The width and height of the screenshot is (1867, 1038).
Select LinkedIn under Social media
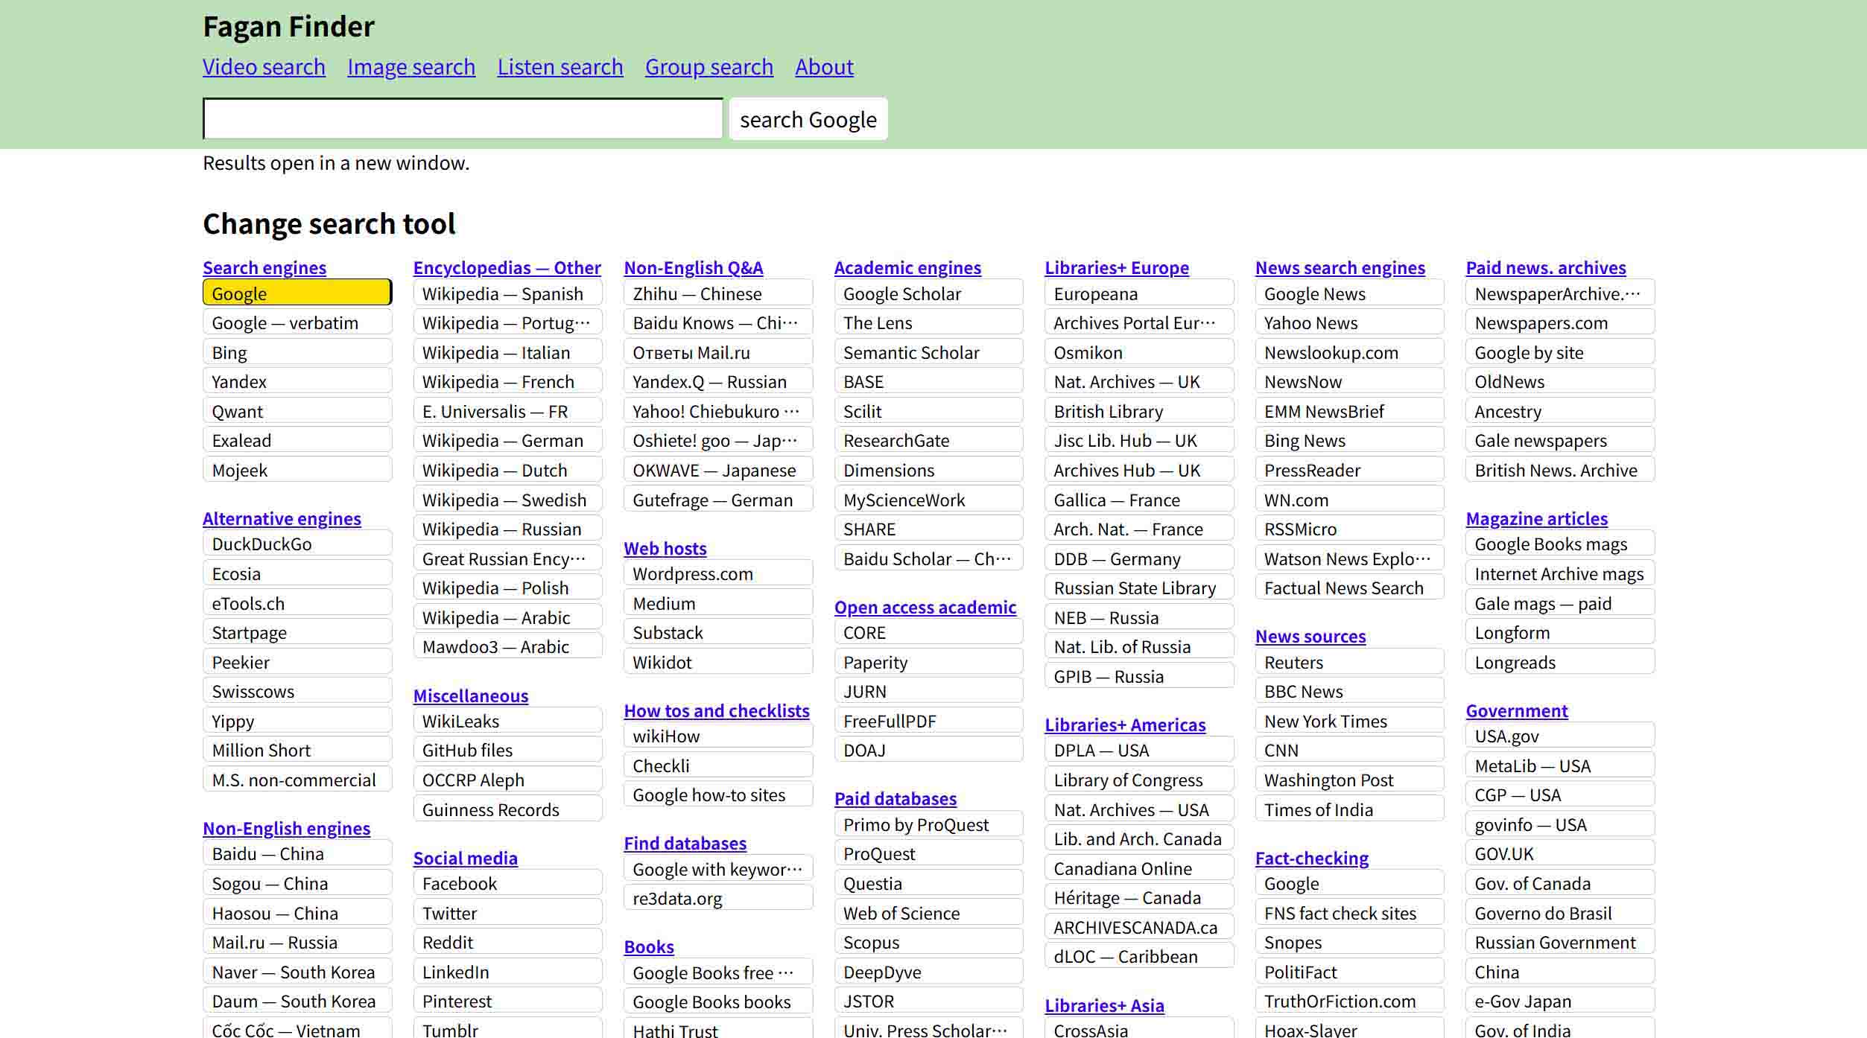point(508,972)
